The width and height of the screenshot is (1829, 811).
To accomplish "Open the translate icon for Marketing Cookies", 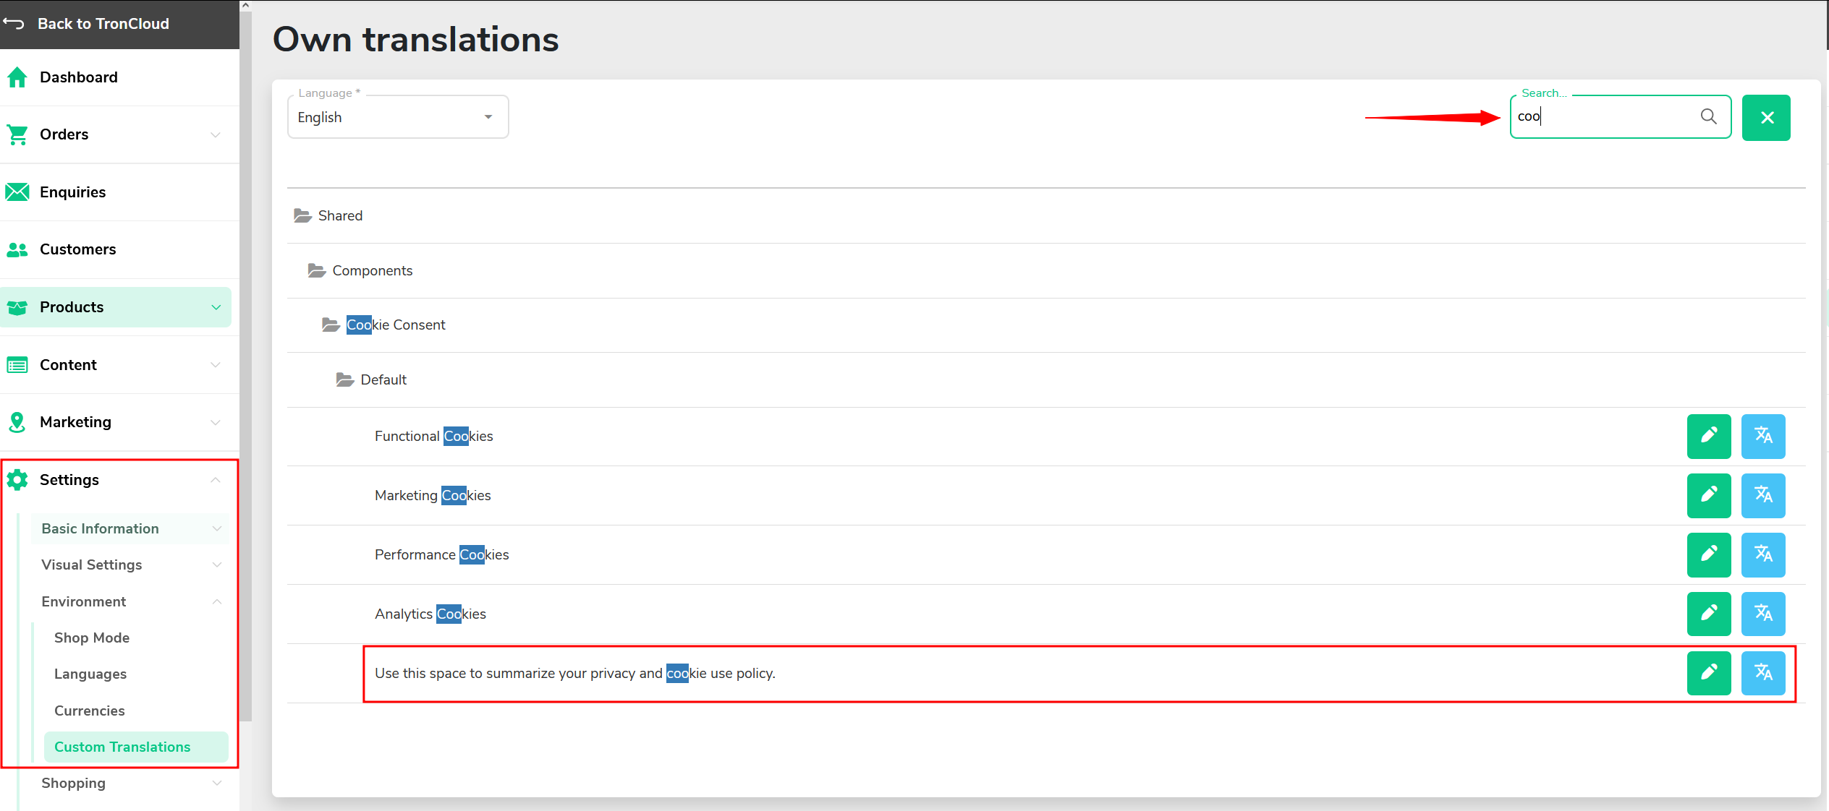I will 1762,495.
